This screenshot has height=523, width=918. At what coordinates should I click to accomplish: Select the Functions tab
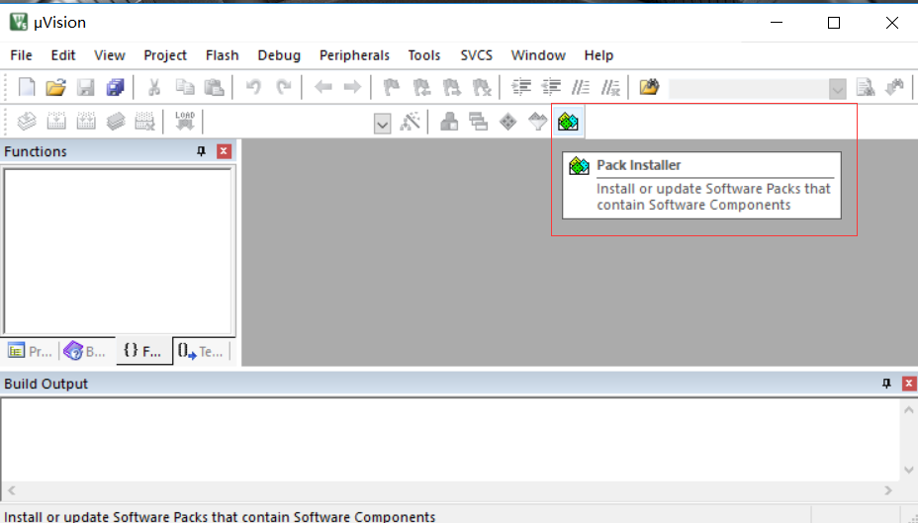point(144,351)
